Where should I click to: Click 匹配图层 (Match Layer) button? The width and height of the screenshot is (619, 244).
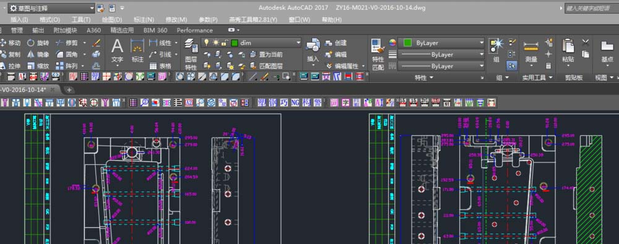coord(266,66)
